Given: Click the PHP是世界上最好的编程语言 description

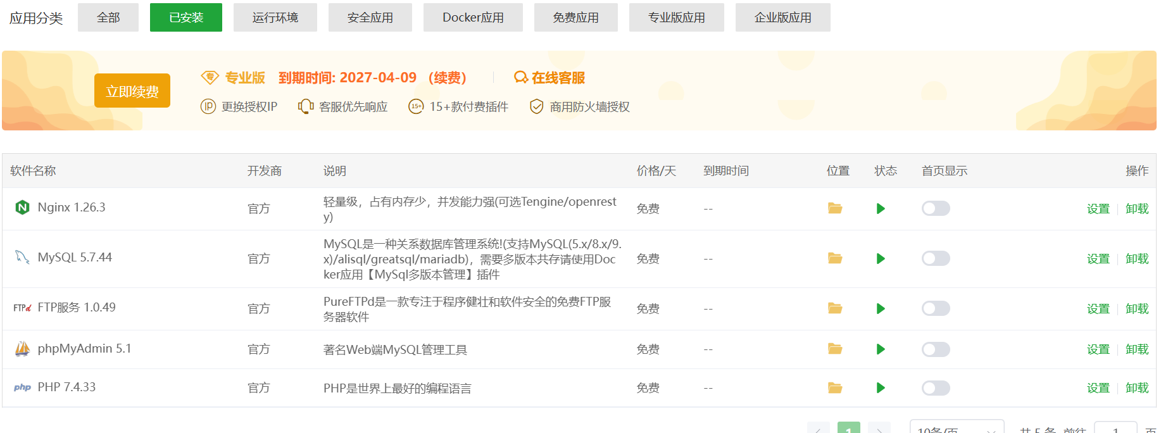Looking at the screenshot, I should coord(397,388).
